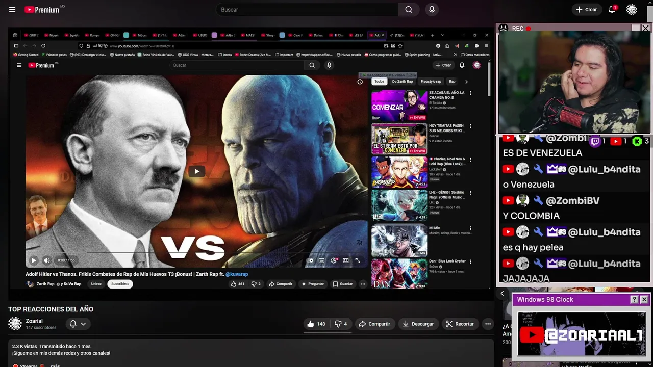The image size is (653, 367).
Task: Toggle the browser sidebar icon left of the back arrow
Action: (x=16, y=46)
